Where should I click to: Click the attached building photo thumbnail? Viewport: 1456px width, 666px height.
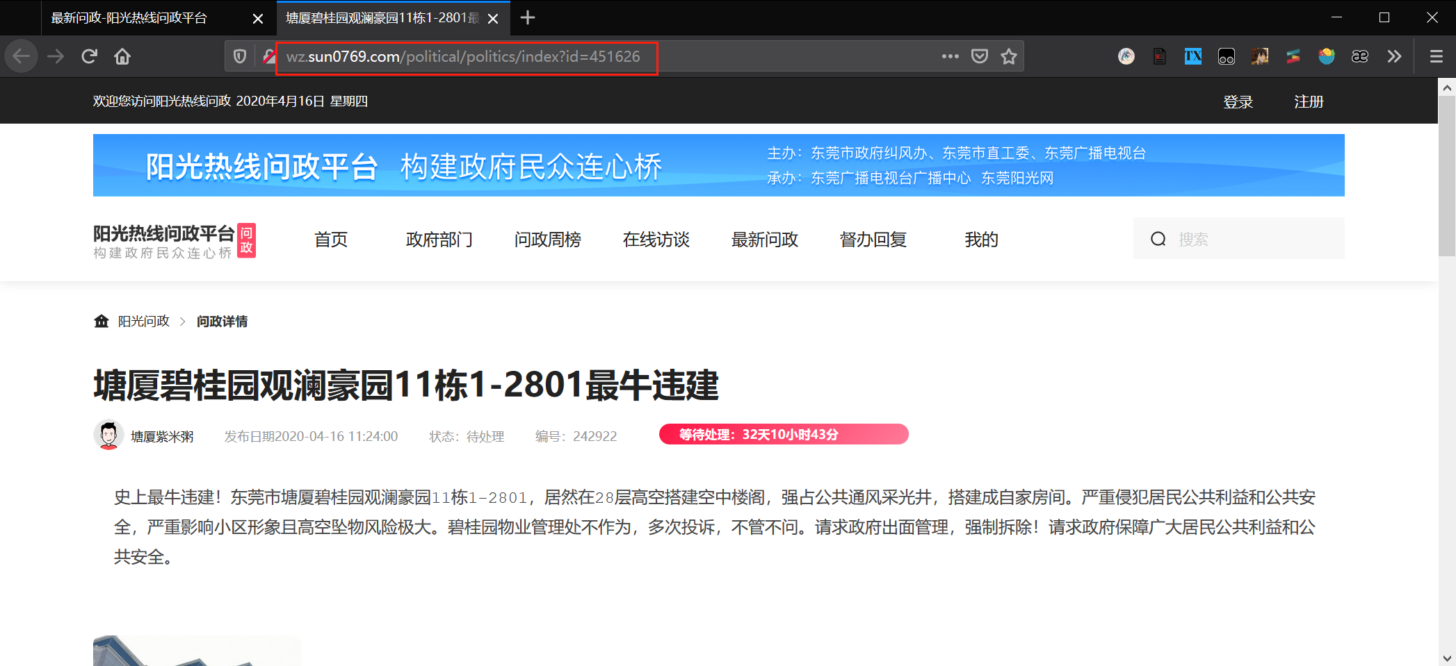[197, 651]
